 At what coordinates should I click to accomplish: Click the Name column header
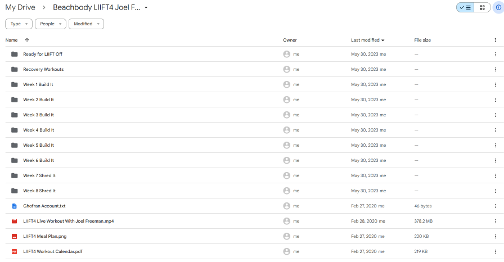point(11,40)
